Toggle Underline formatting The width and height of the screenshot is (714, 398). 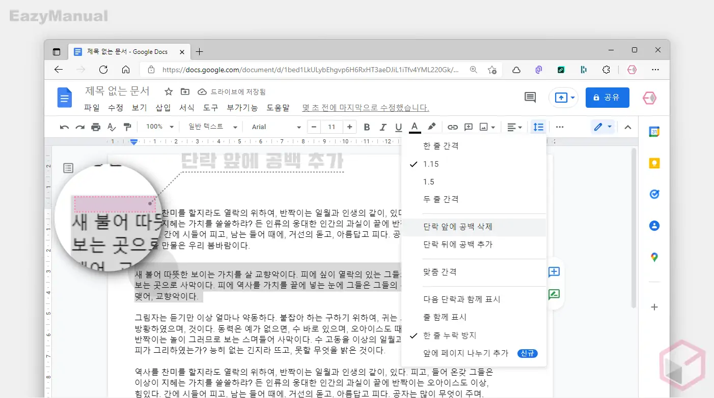(399, 127)
